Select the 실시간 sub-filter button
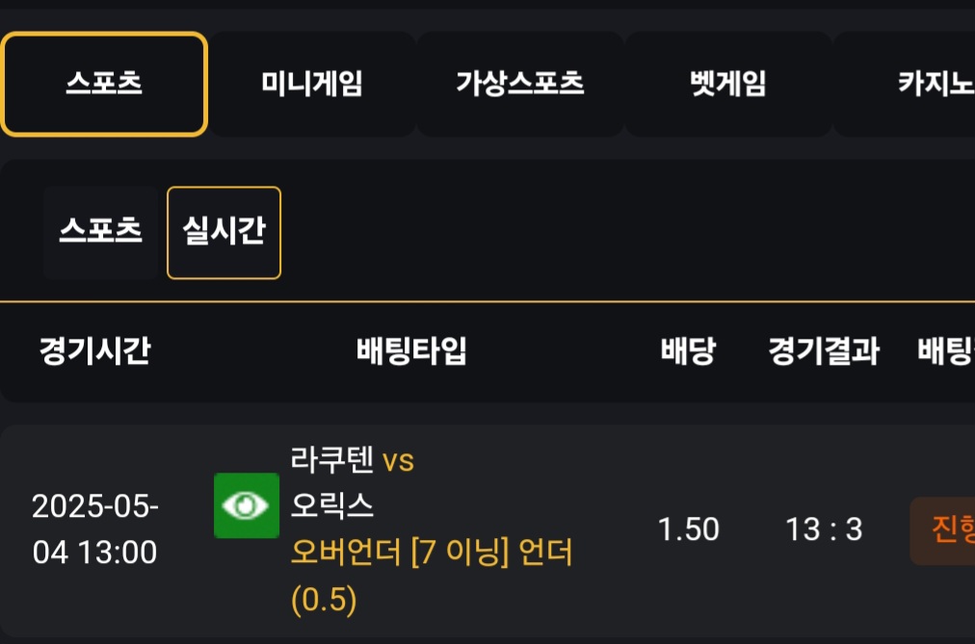Screen dimensions: 975x644 click(224, 232)
